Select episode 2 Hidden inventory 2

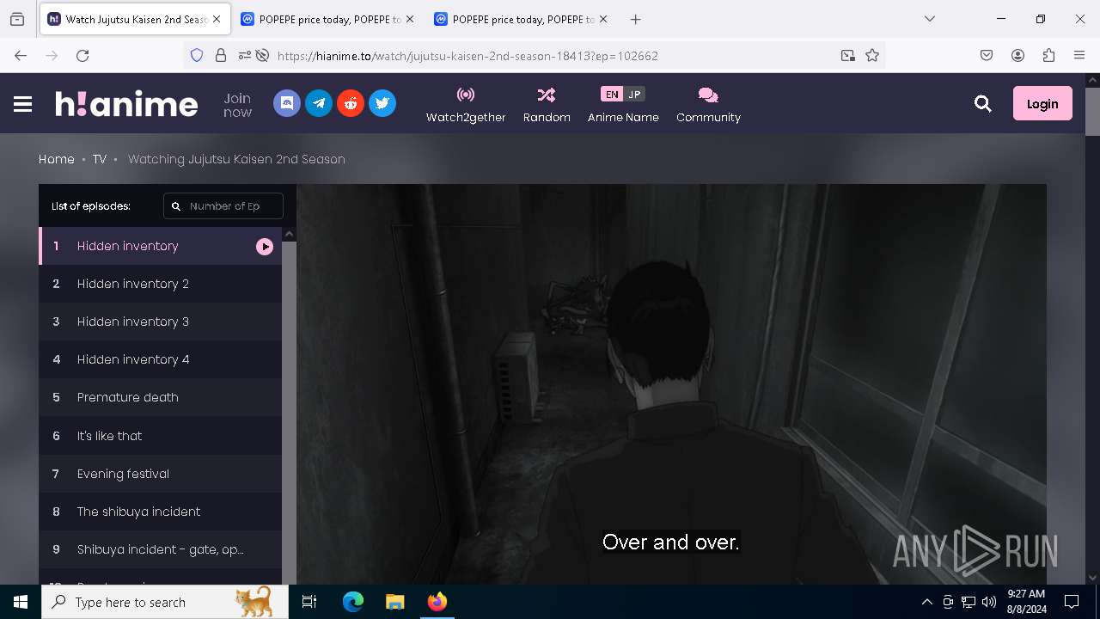point(160,284)
